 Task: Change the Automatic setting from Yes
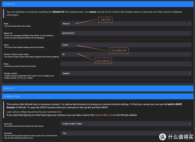tap(126, 133)
